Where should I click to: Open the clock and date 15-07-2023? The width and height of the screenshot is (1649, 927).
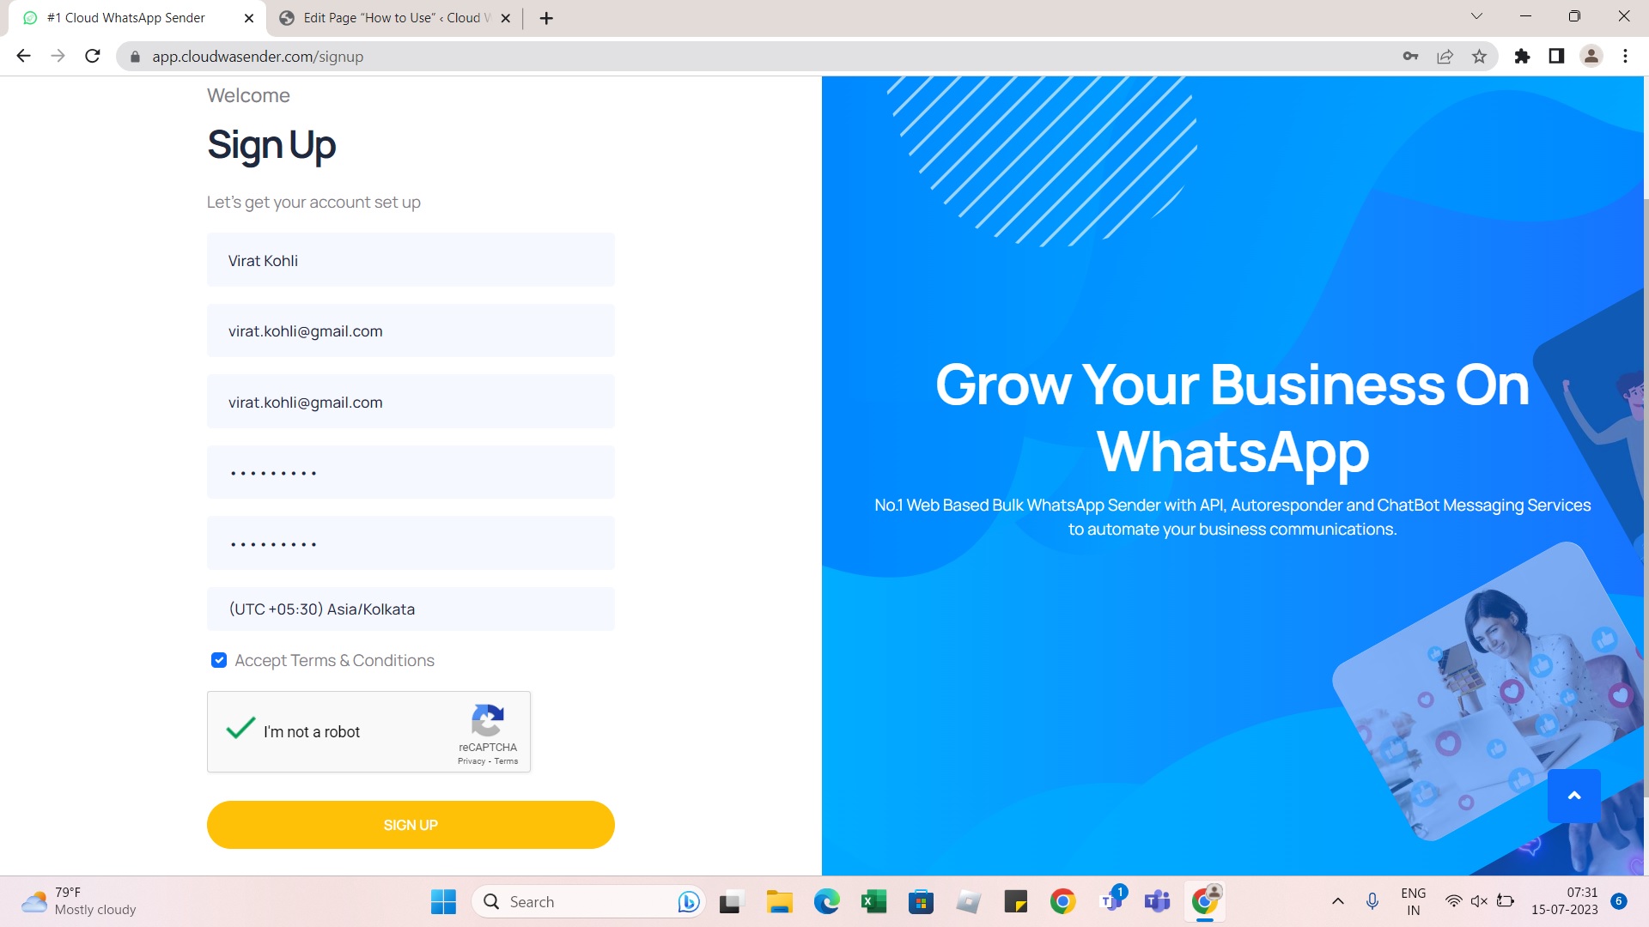(x=1564, y=901)
